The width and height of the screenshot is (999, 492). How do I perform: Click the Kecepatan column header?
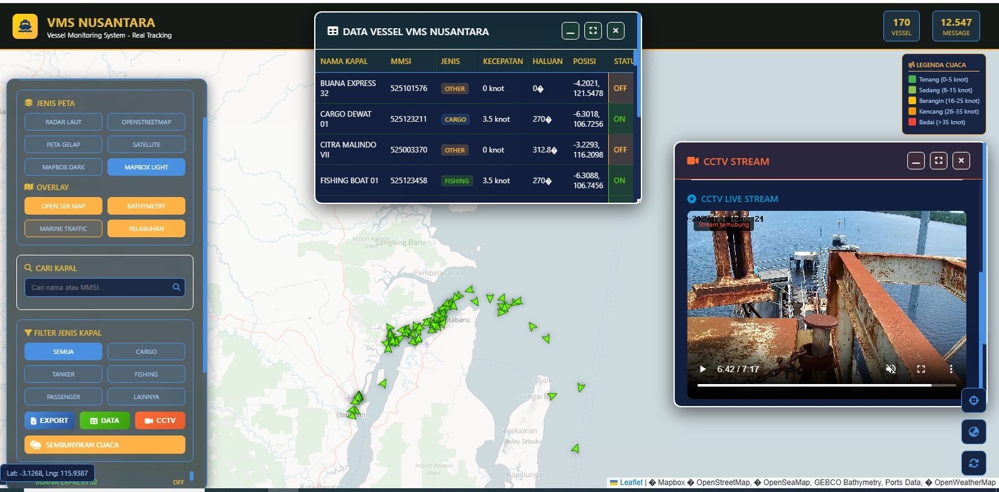[503, 61]
